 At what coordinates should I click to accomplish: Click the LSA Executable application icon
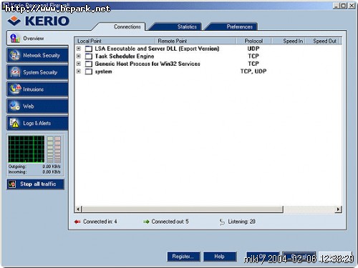point(89,49)
